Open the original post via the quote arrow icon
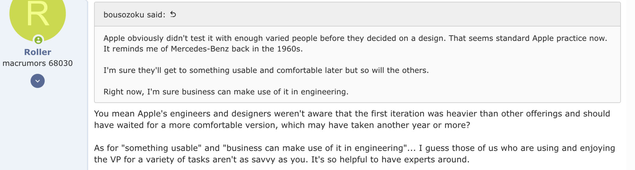This screenshot has width=635, height=170. tap(173, 14)
